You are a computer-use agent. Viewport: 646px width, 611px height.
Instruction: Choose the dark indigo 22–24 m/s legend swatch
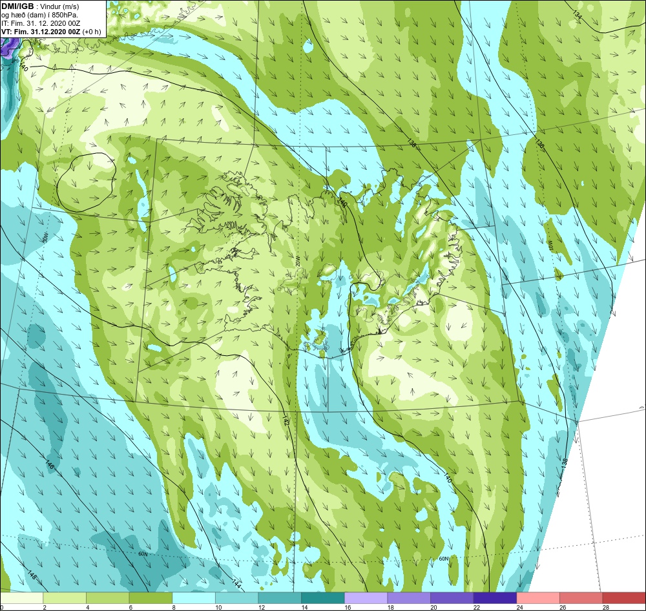coord(495,597)
